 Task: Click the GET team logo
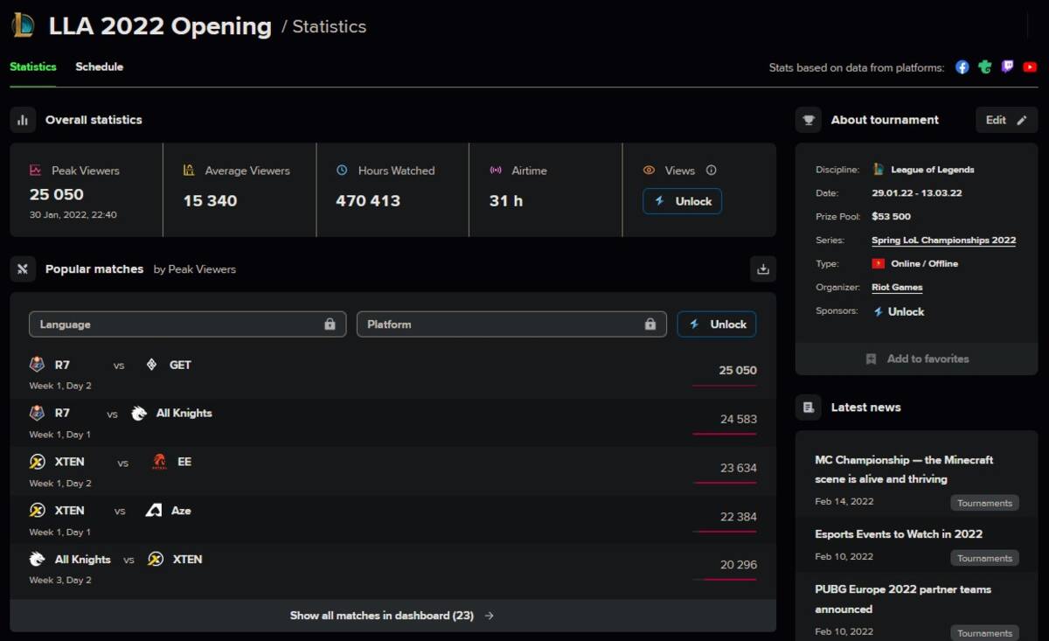(151, 365)
